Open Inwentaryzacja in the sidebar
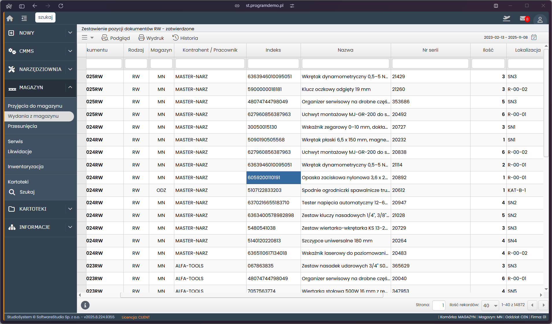The image size is (552, 324). [x=26, y=166]
